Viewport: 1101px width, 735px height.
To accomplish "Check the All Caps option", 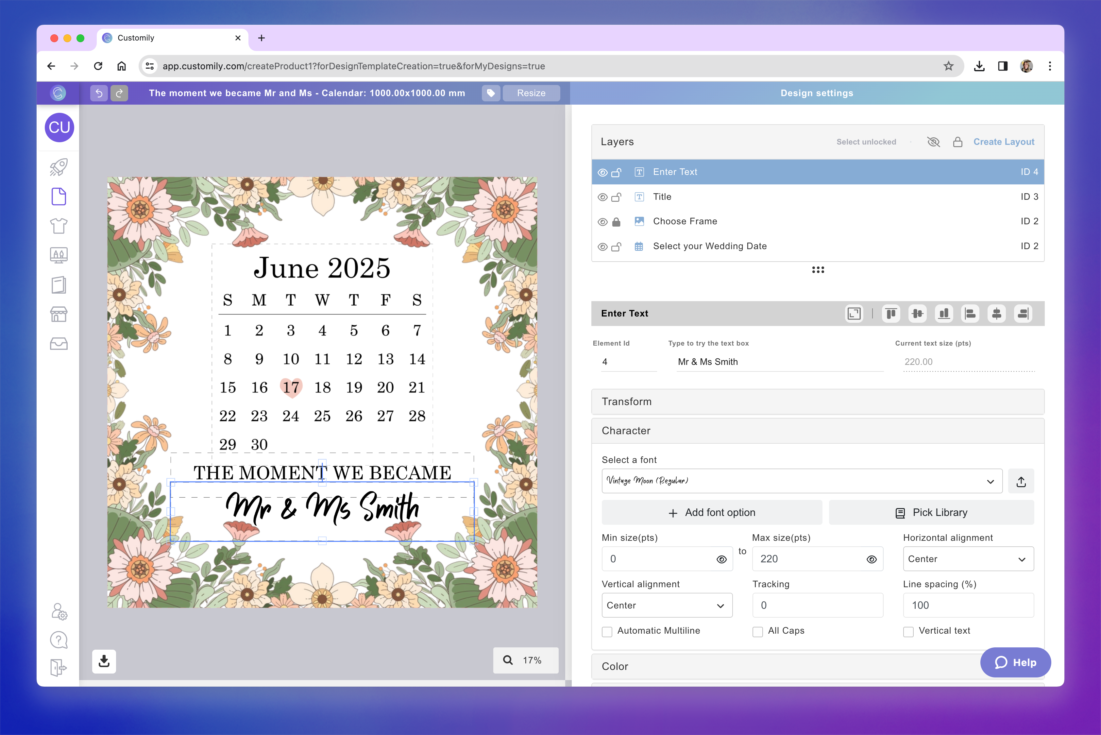I will coord(757,631).
